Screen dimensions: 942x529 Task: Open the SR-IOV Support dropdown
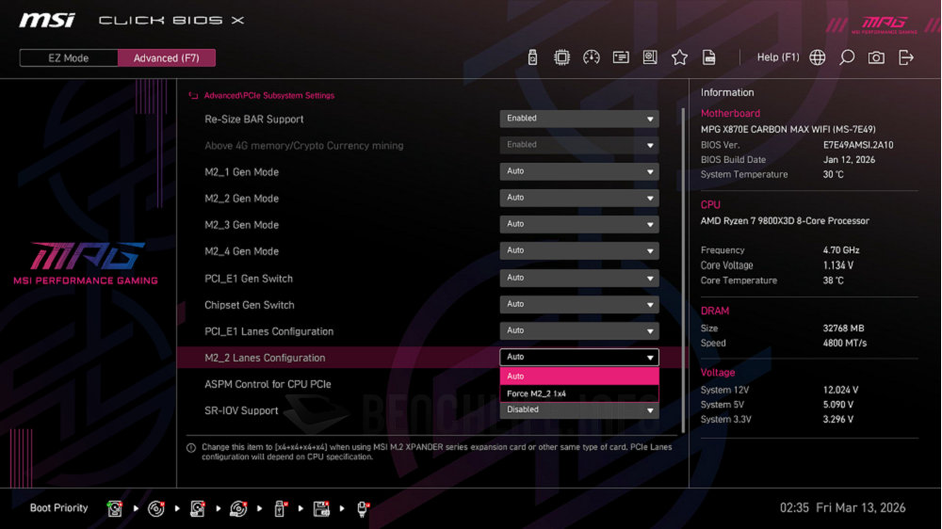coord(578,410)
